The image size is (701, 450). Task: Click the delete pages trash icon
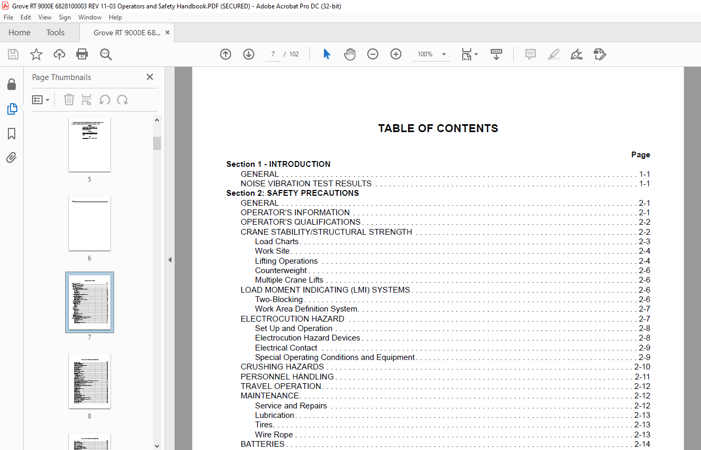(x=69, y=100)
